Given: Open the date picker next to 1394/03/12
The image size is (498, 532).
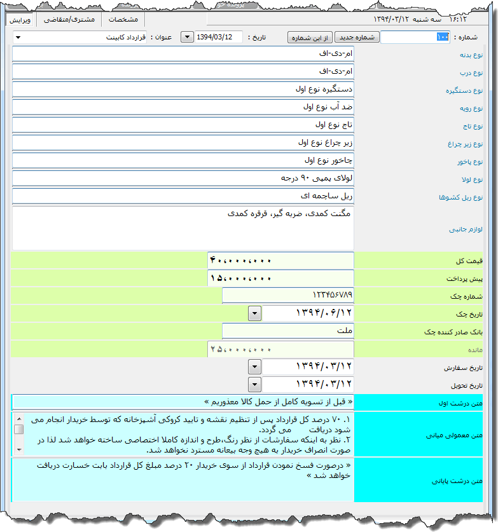Looking at the screenshot, I should click(x=187, y=37).
